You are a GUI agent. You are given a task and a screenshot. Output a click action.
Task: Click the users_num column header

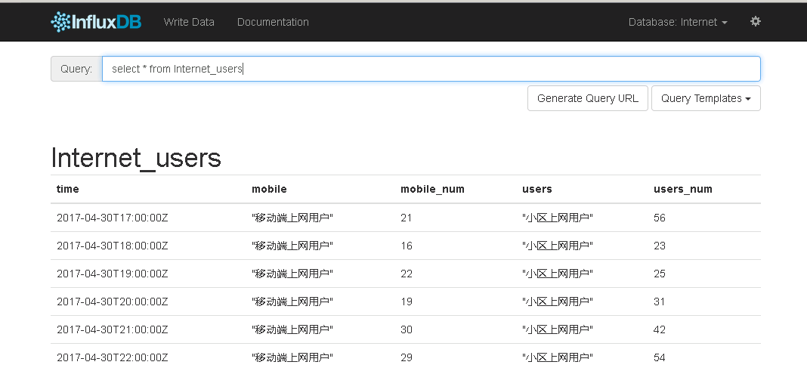tap(682, 189)
